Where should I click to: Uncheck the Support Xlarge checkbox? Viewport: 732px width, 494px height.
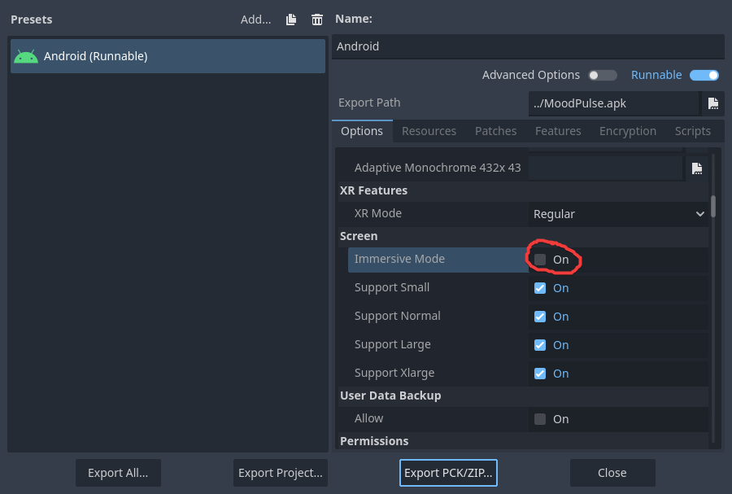[x=540, y=374]
